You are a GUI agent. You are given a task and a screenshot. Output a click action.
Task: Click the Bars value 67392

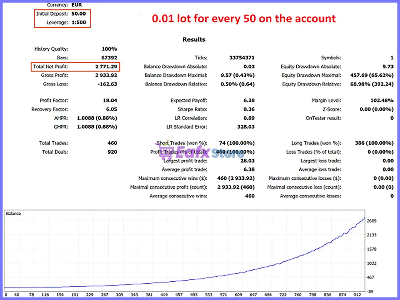pos(109,58)
